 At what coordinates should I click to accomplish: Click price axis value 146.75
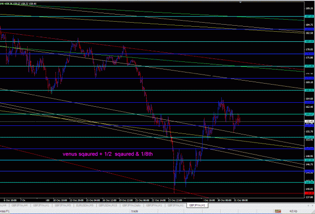(x=309, y=164)
